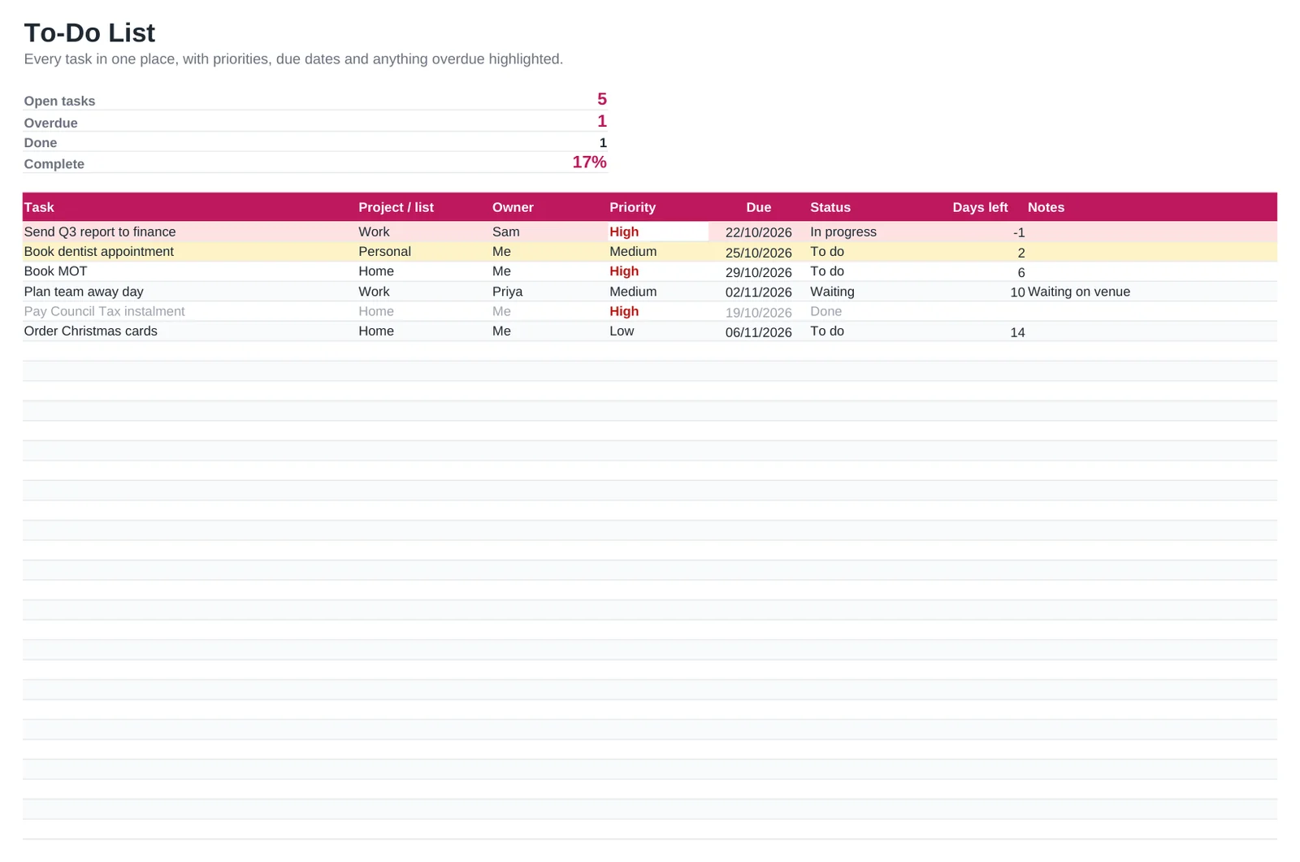Select High priority for Send Q3 report
The image size is (1300, 862).
click(624, 232)
